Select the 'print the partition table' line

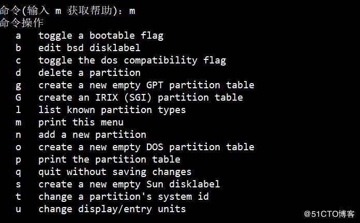click(x=109, y=160)
